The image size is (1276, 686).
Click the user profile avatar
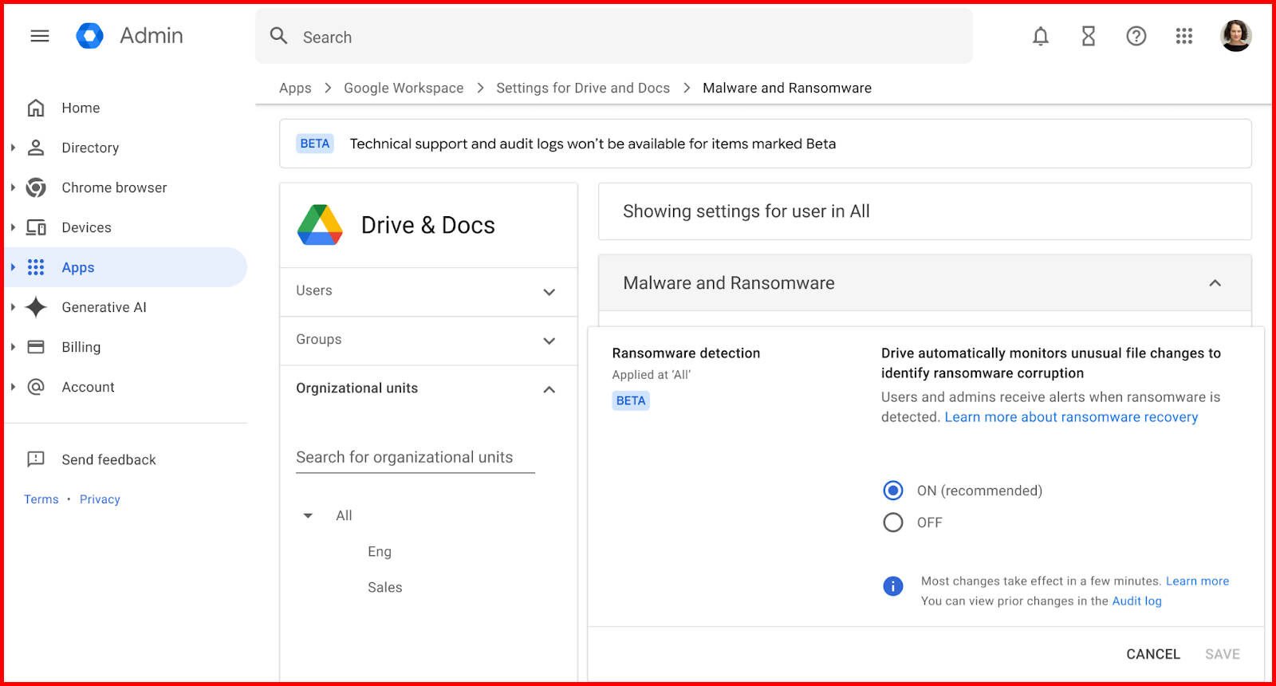[x=1235, y=36]
